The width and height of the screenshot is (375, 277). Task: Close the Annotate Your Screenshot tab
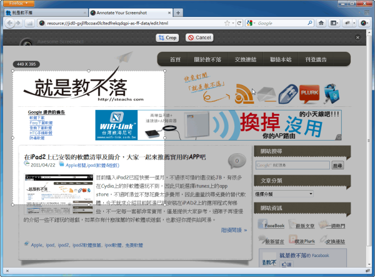click(x=169, y=13)
